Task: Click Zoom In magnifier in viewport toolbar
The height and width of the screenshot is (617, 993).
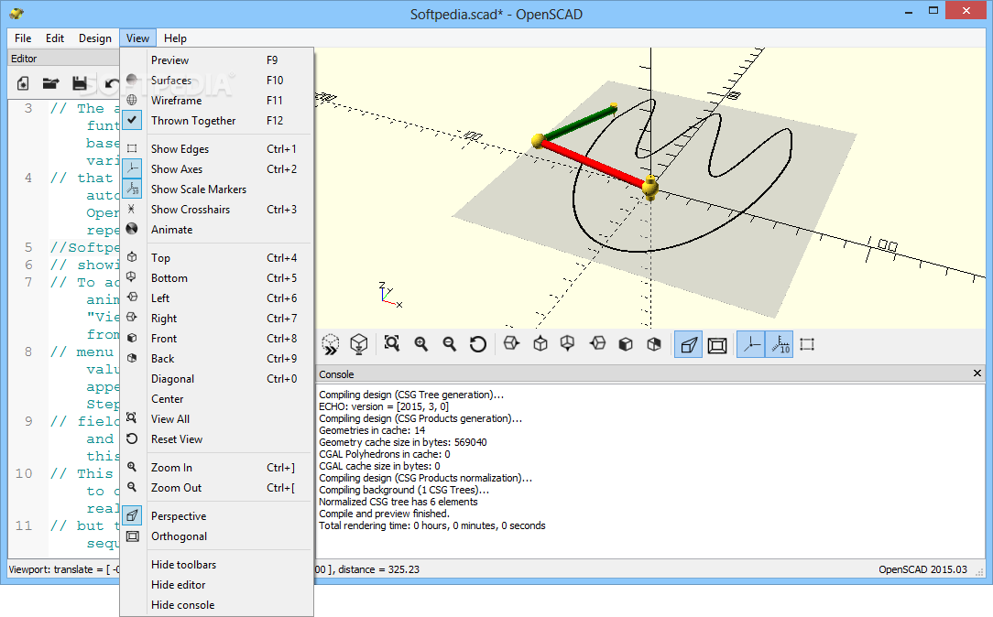Action: (x=420, y=344)
